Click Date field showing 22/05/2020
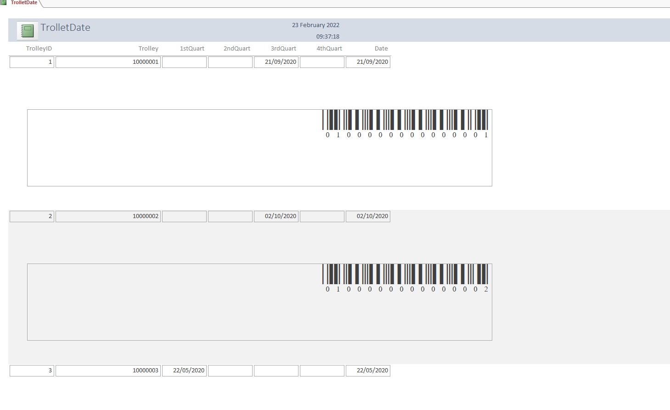Image resolution: width=670 pixels, height=410 pixels. 368,371
